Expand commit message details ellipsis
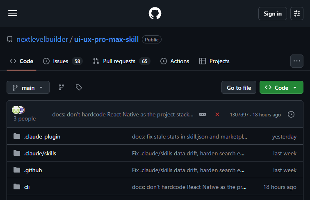 click(x=203, y=114)
